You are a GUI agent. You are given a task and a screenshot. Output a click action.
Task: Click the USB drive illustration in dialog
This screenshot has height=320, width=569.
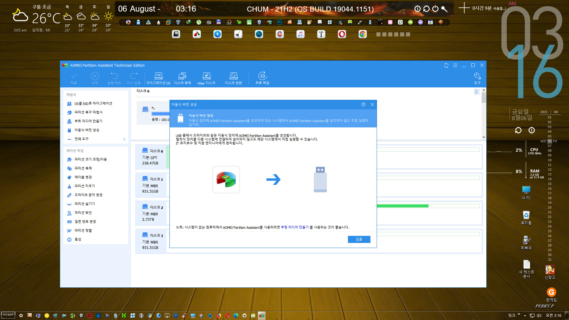pyautogui.click(x=320, y=180)
